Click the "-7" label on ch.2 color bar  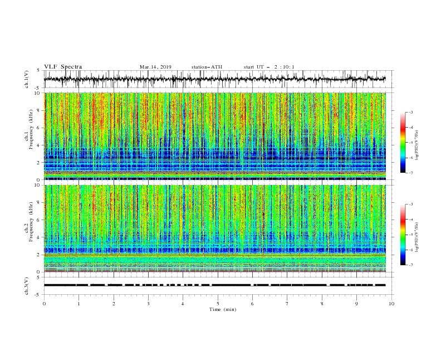(410, 265)
